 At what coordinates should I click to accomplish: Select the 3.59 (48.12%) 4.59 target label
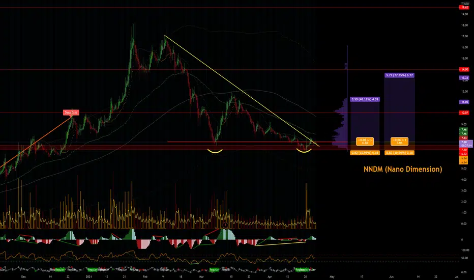pyautogui.click(x=365, y=99)
